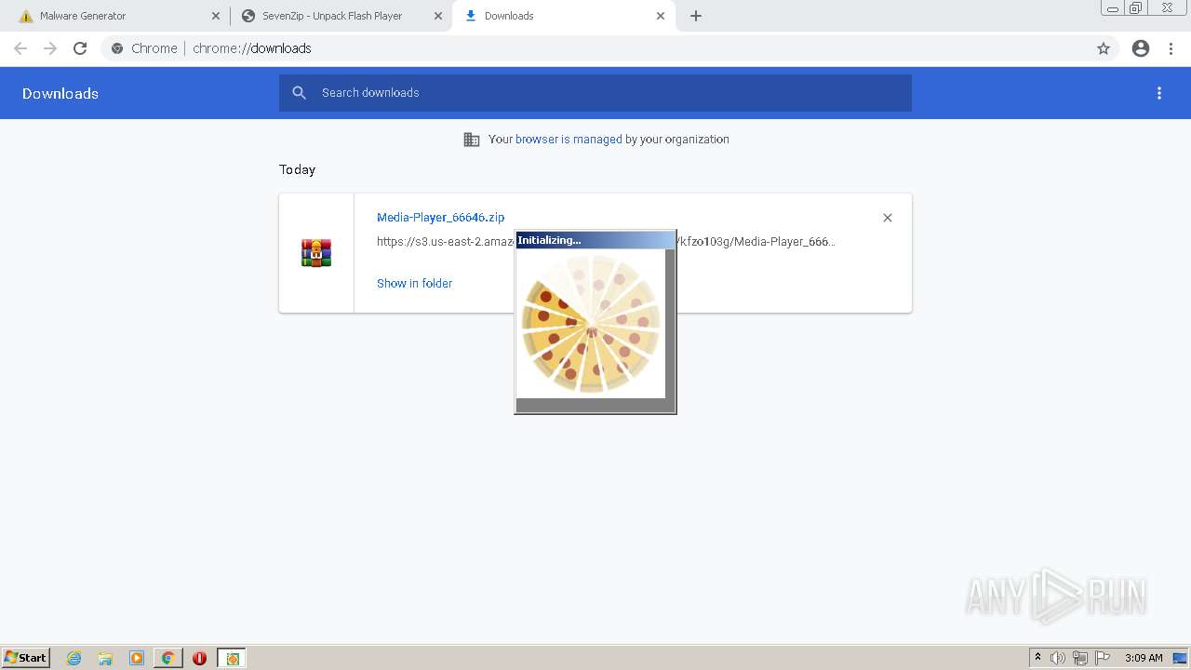Select the pizza installer taskbar button

[x=233, y=658]
